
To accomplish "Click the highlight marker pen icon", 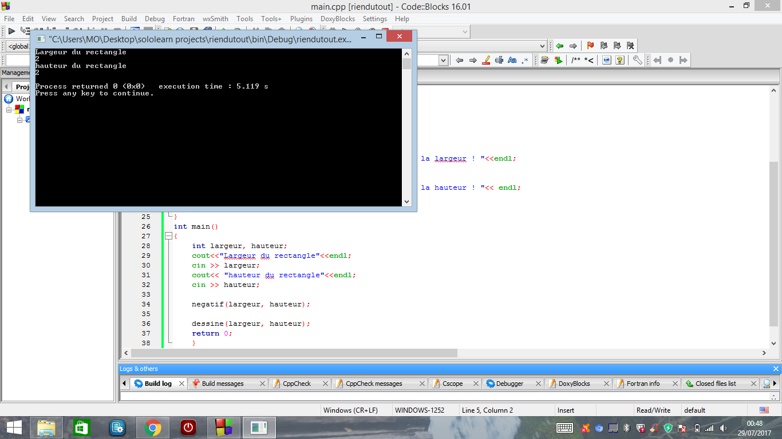I will (x=486, y=60).
